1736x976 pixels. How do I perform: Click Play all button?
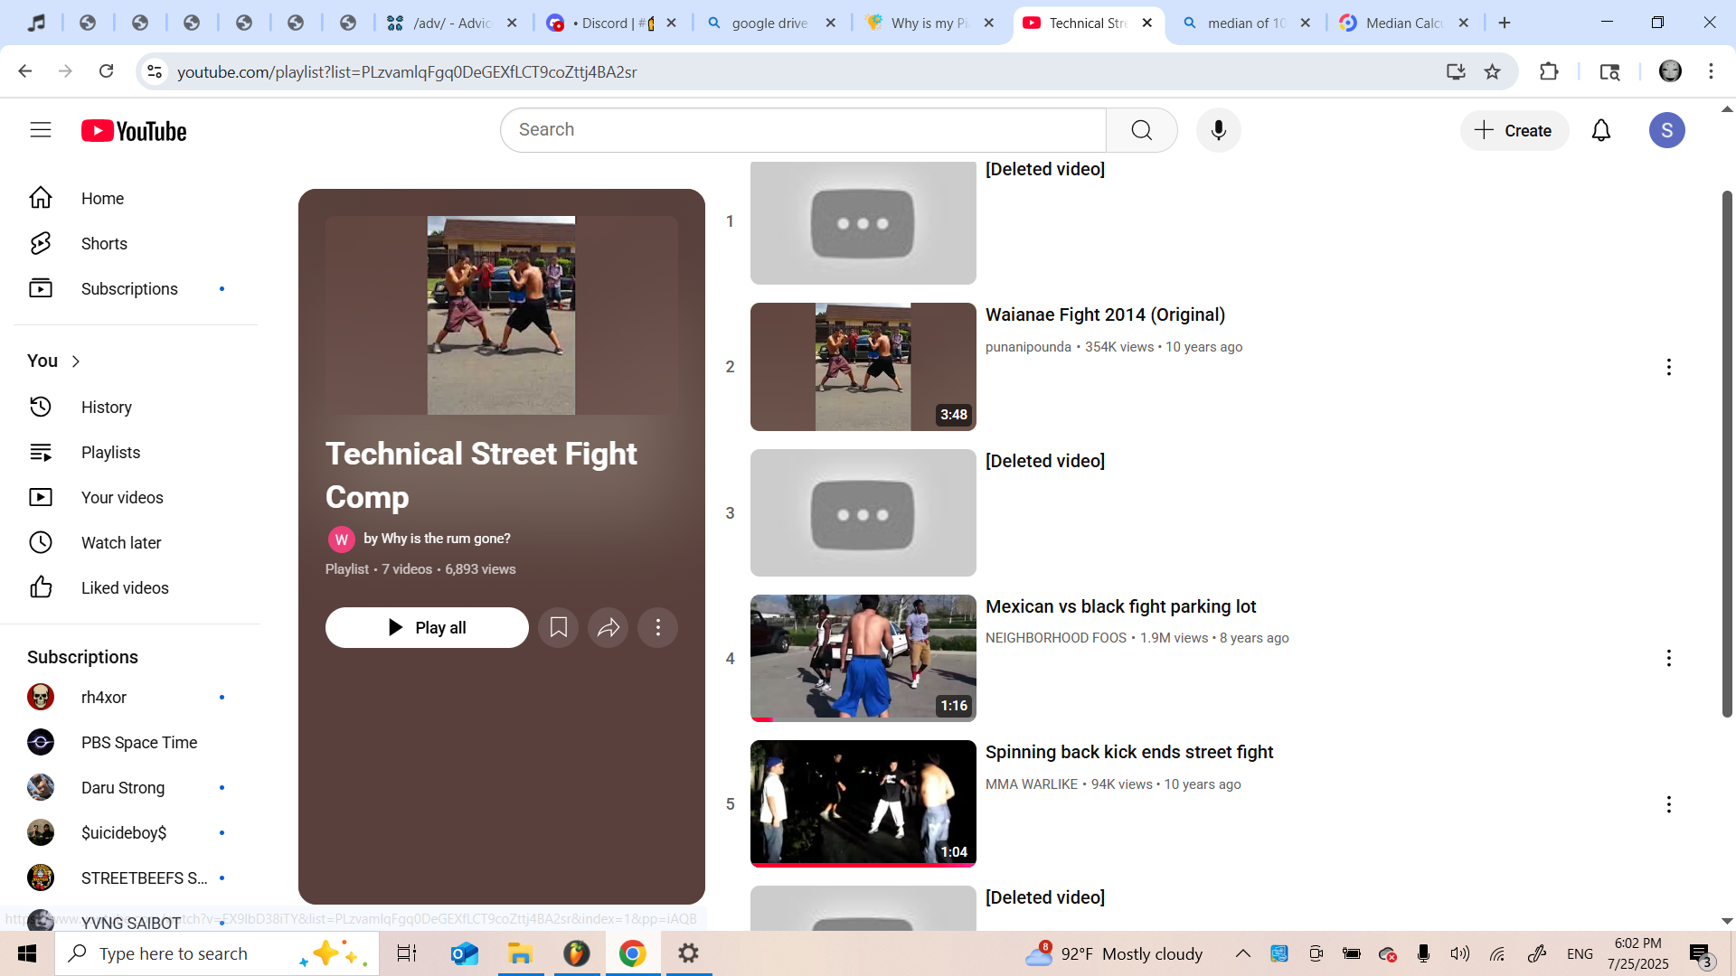coord(427,627)
